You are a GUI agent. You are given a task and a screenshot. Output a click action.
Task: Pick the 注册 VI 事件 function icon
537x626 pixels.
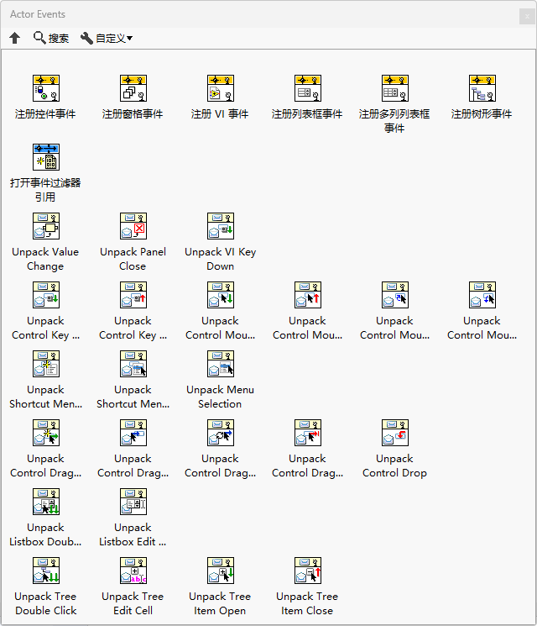(221, 88)
